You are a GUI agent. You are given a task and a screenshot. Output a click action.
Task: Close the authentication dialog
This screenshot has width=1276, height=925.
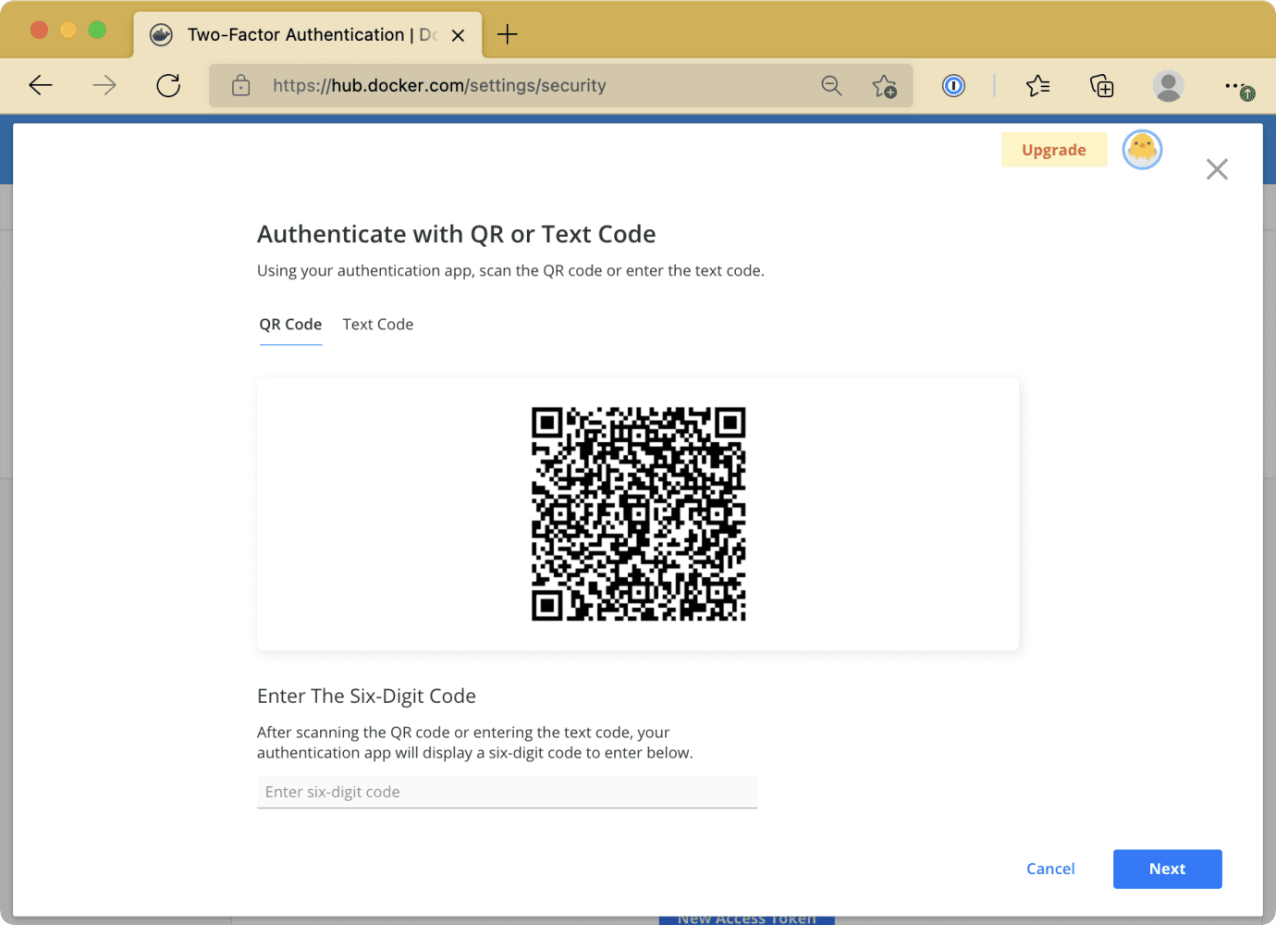(1217, 169)
